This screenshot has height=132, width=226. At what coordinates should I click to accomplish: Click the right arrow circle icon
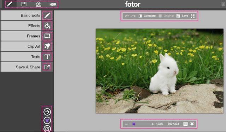47,112
